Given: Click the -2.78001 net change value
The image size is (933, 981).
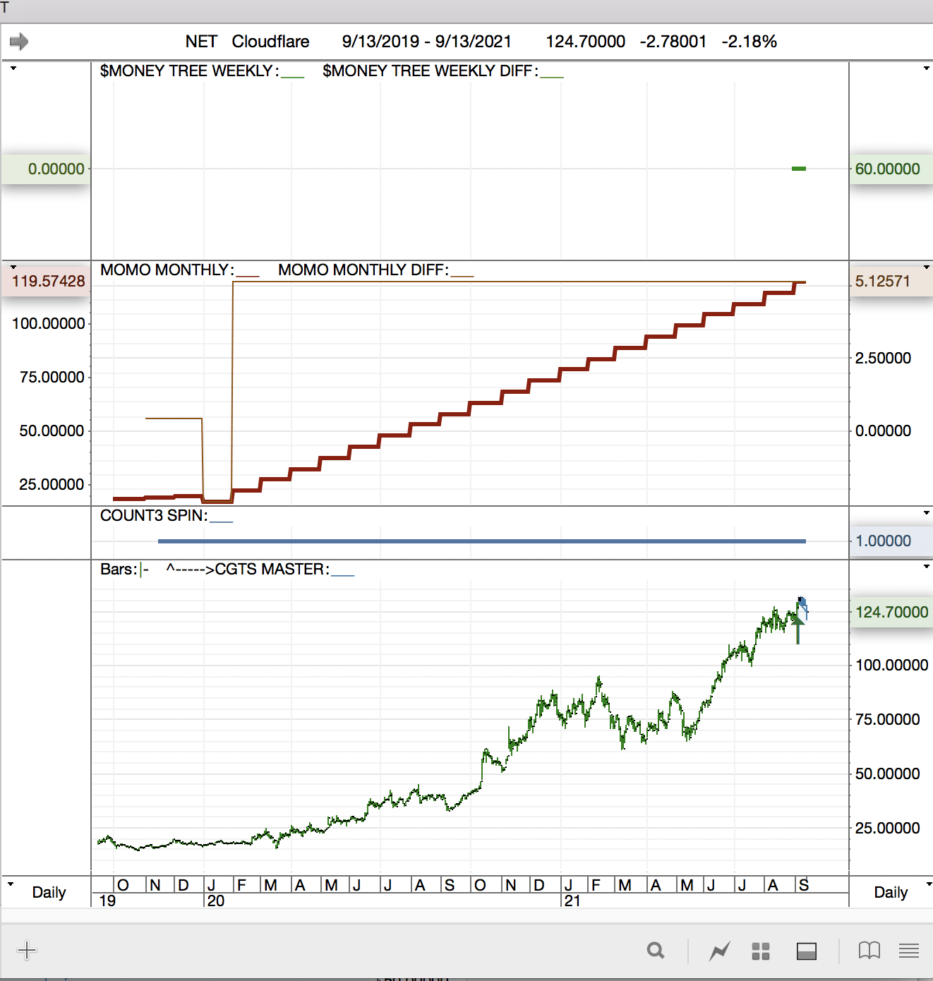Looking at the screenshot, I should [x=673, y=42].
